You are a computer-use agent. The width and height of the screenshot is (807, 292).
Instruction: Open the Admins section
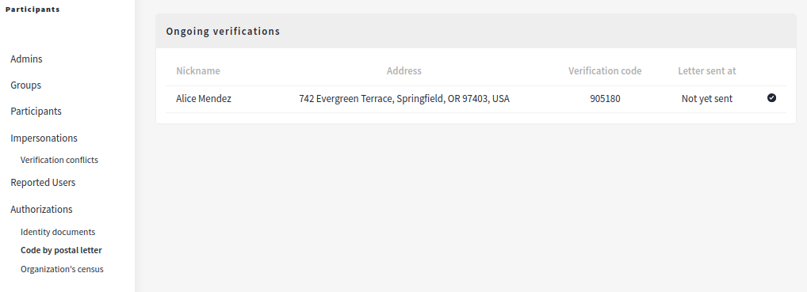tap(26, 59)
